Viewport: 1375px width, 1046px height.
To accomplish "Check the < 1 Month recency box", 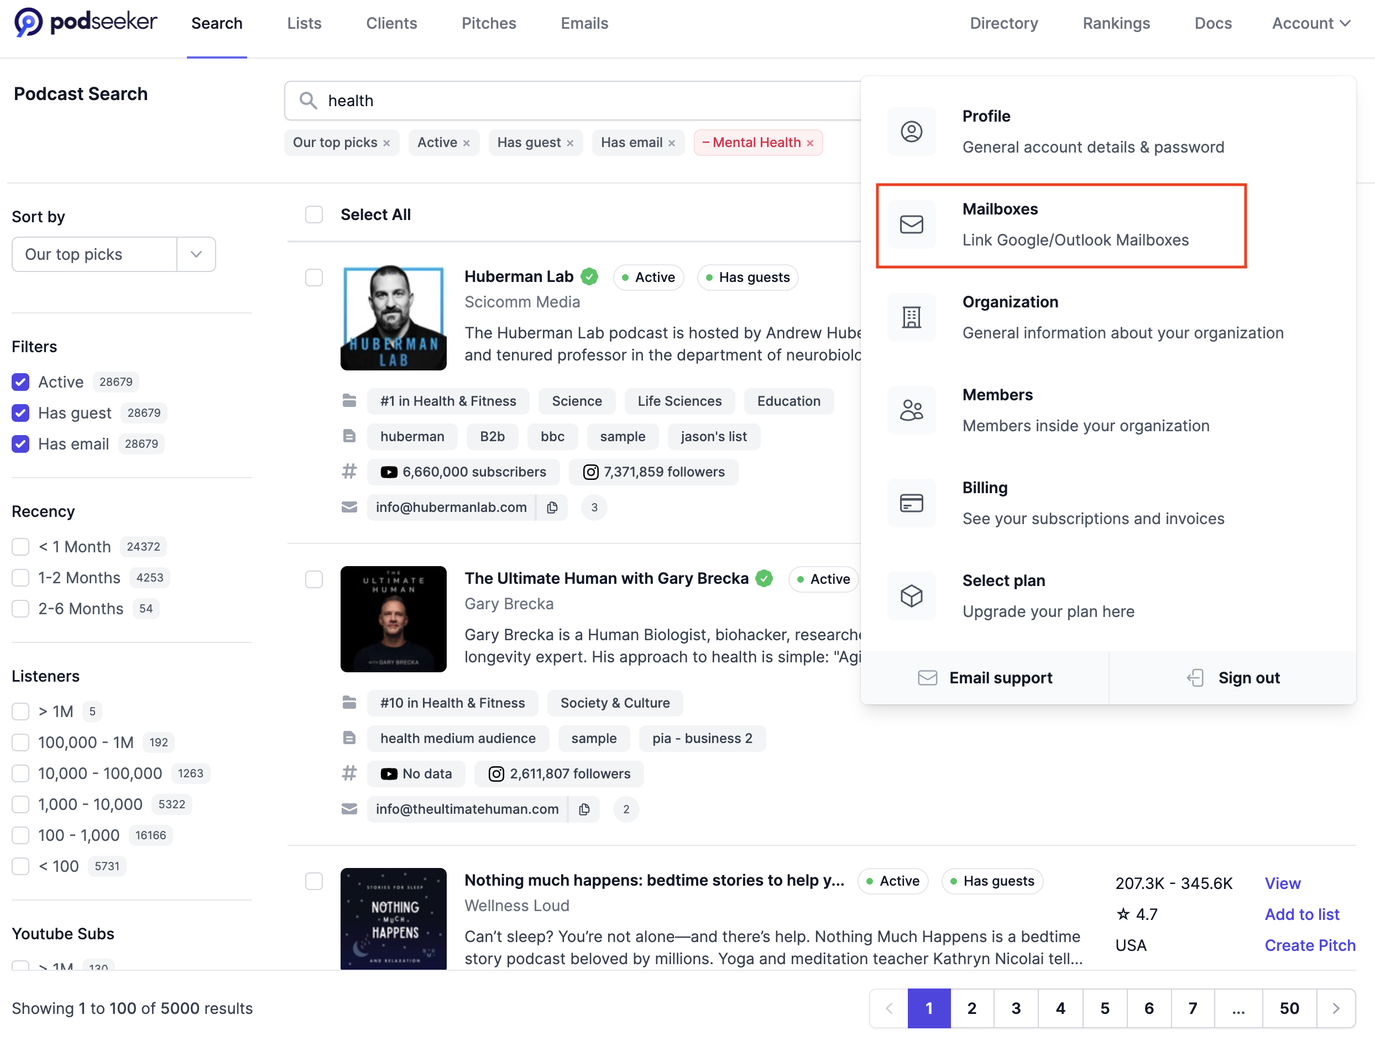I will tap(20, 547).
